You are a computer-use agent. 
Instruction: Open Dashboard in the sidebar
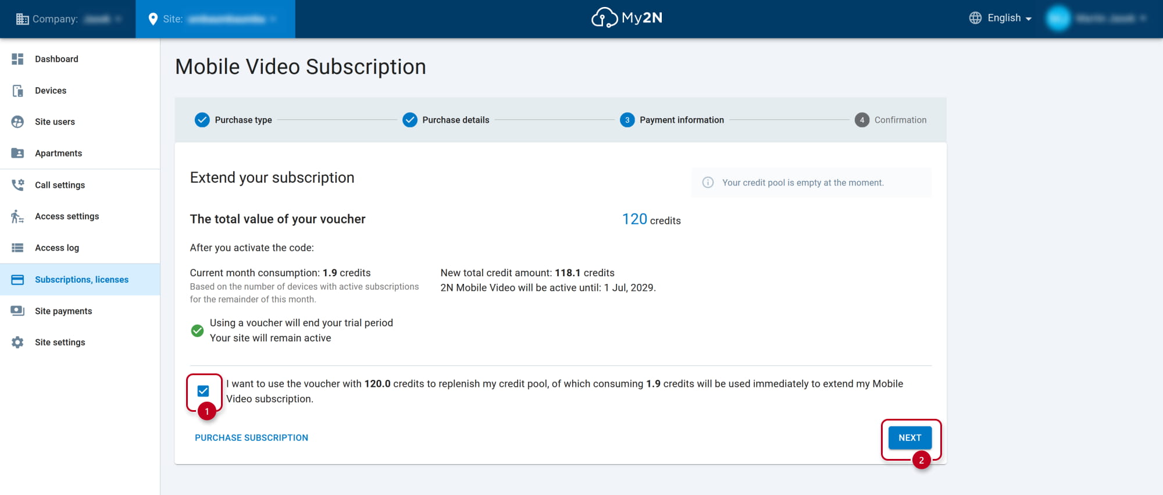[x=80, y=59]
